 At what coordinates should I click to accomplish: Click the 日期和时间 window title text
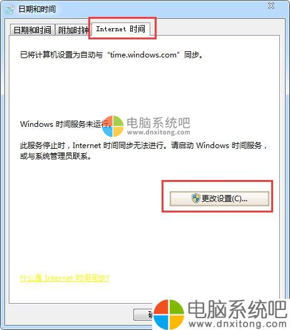coord(37,9)
